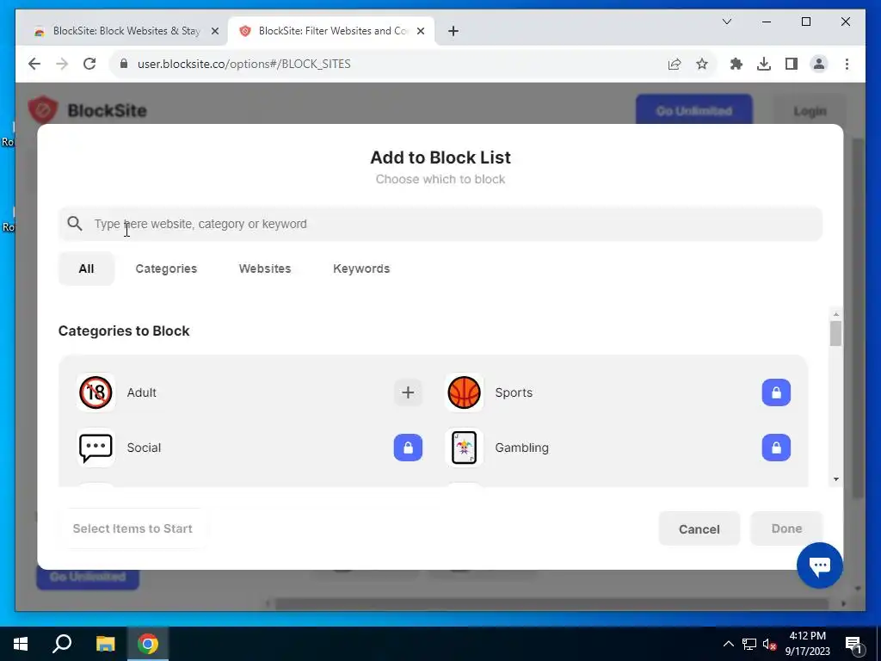
Task: Toggle Chrome side panel icon
Action: click(792, 64)
